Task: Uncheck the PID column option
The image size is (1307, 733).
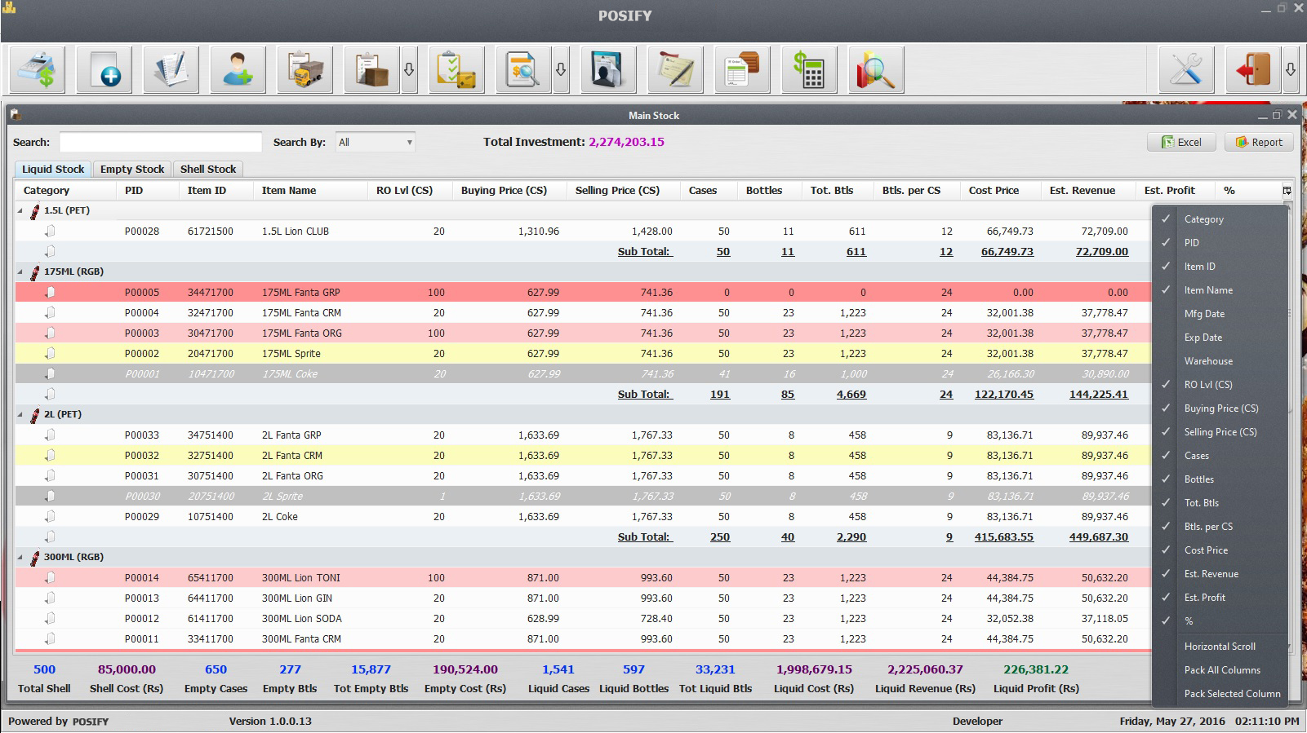Action: tap(1220, 243)
